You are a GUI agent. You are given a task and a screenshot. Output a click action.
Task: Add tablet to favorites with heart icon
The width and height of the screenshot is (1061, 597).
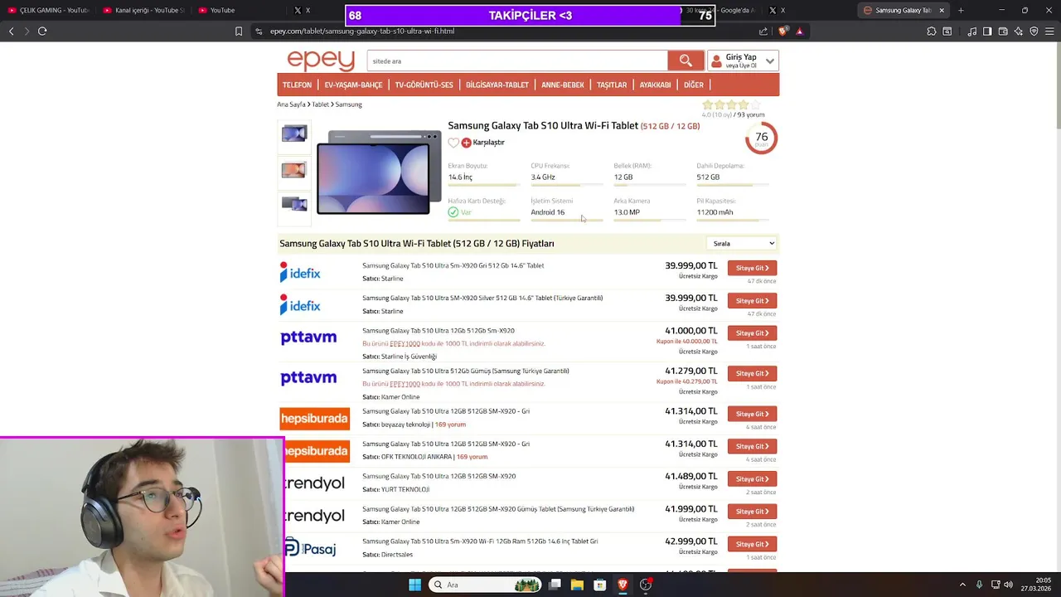[453, 143]
